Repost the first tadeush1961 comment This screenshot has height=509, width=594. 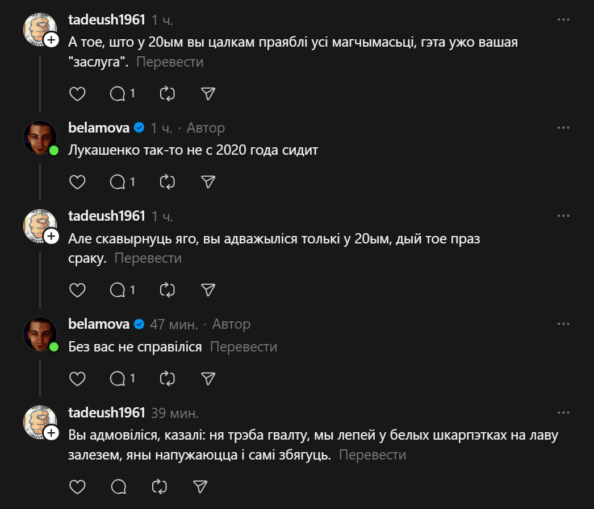coord(168,94)
